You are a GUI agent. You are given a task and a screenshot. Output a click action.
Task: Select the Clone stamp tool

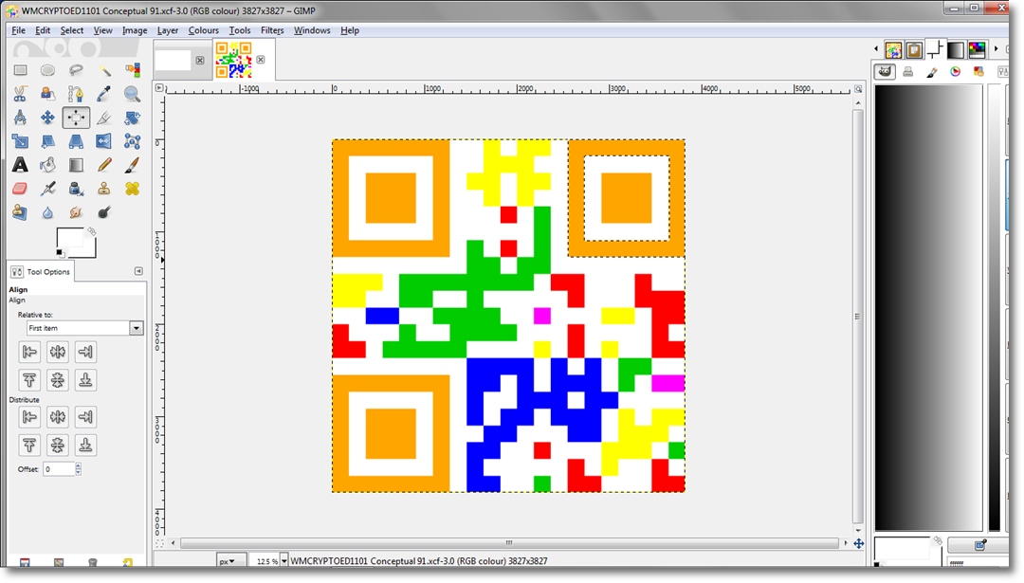click(x=104, y=189)
